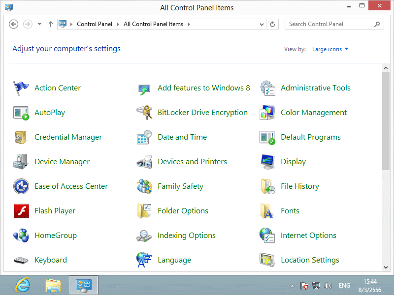Open File Explorer from the taskbar
Viewport: 394px width, 295px height.
pos(53,285)
